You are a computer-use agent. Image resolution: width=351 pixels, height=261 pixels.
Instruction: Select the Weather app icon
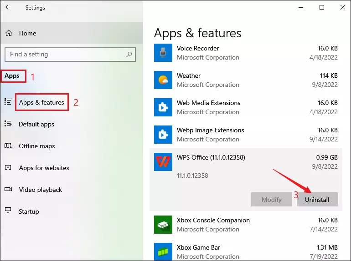[163, 80]
